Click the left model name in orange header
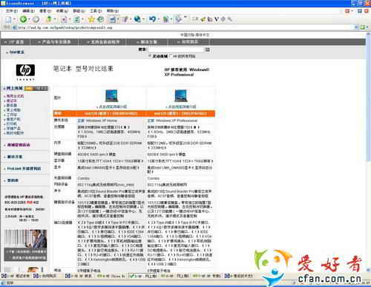This screenshot has width=371, height=287. 111,114
